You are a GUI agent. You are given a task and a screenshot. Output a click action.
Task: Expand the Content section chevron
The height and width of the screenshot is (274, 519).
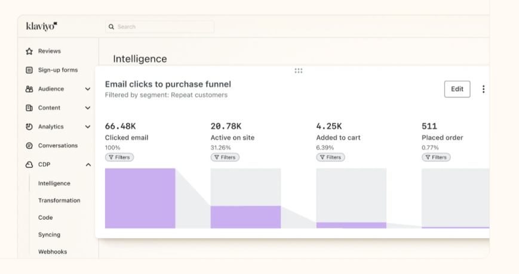coord(88,108)
